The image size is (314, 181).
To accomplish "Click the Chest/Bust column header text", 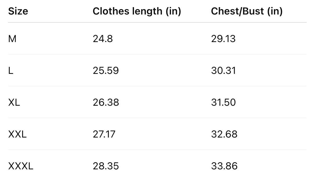I will [x=247, y=11].
